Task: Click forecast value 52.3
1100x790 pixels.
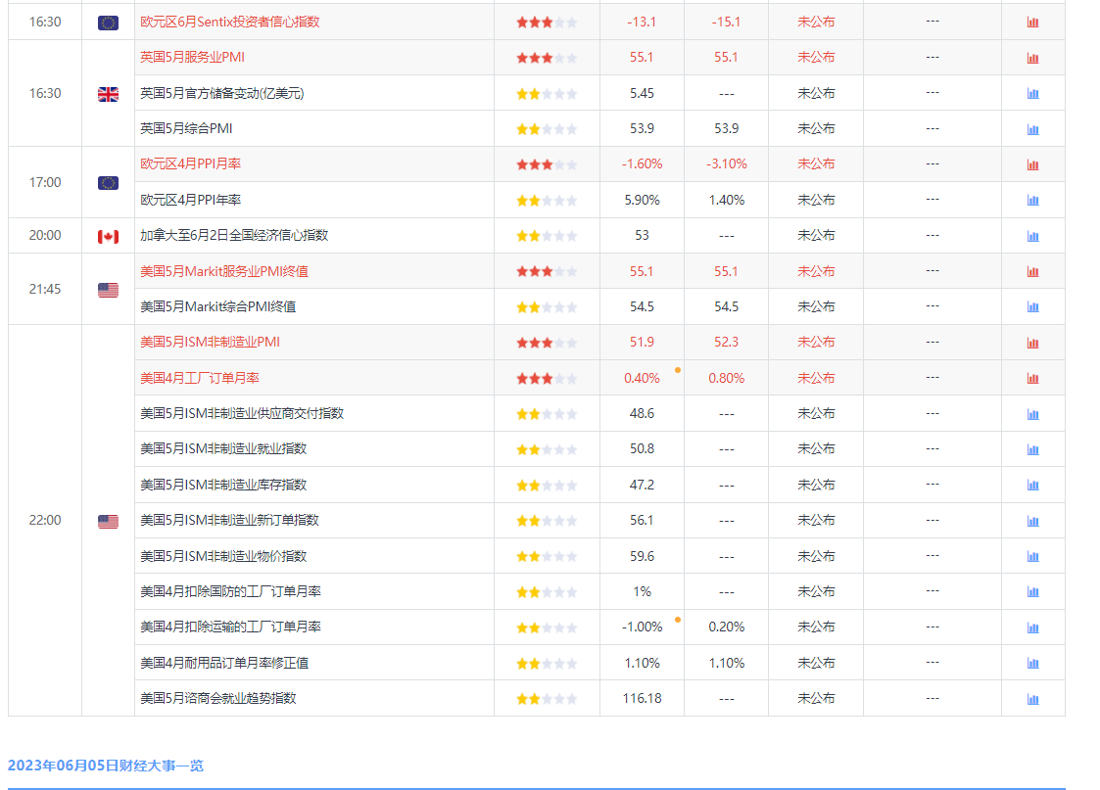Action: (x=727, y=342)
